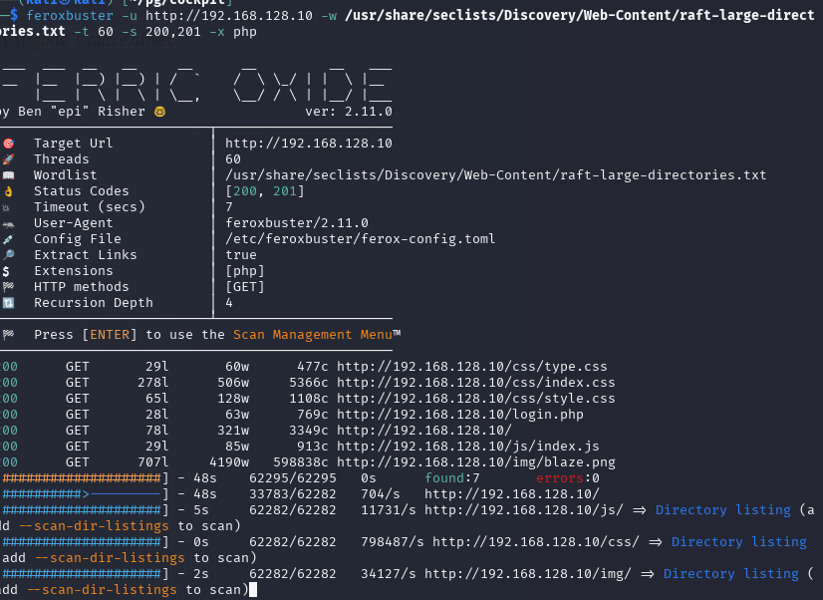Click the css/style.css URL
823x600 pixels.
(x=476, y=399)
